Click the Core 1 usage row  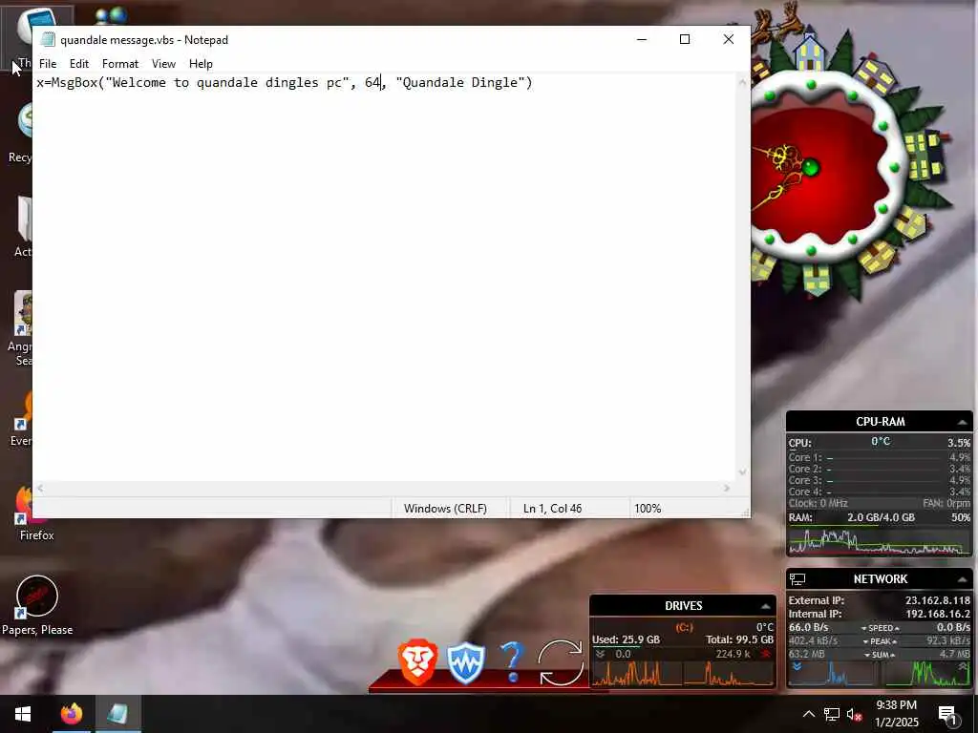pos(879,457)
